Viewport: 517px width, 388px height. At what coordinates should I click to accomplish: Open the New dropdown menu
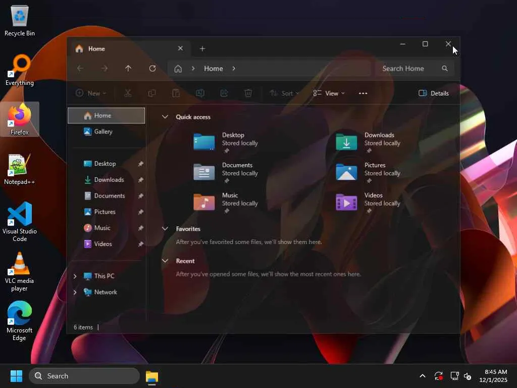[91, 93]
